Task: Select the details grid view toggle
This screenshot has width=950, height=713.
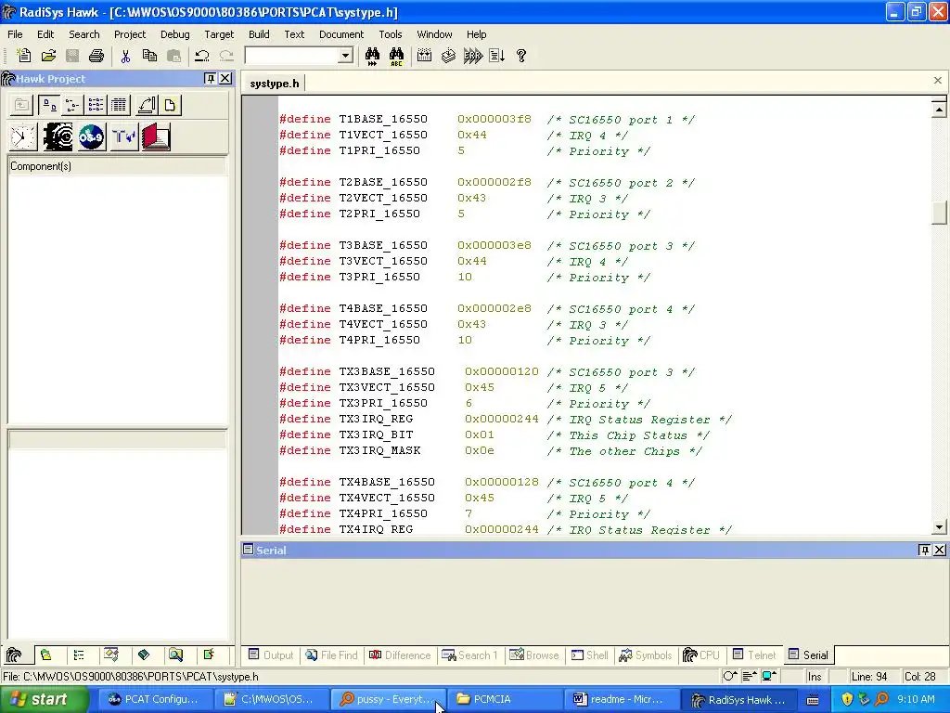Action: 120,105
